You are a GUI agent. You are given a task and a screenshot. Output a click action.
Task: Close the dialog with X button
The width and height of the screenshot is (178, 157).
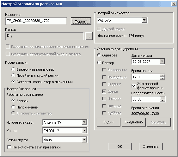(174, 4)
